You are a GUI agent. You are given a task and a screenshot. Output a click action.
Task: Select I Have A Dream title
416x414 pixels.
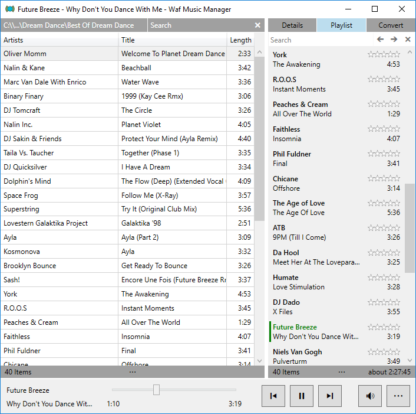[146, 167]
